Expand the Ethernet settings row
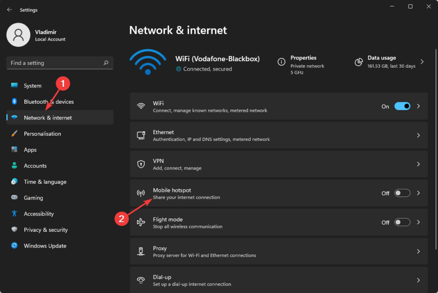 click(418, 135)
